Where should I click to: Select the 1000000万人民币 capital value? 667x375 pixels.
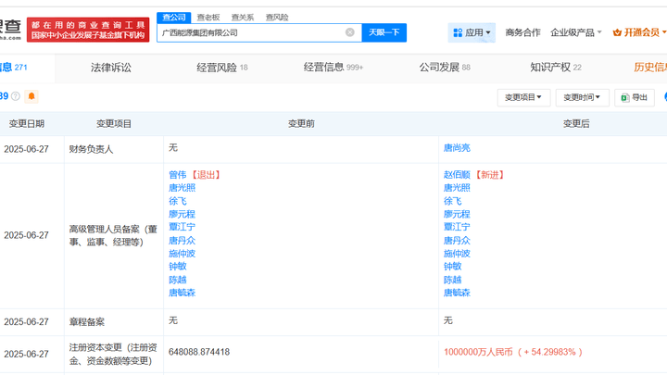click(x=478, y=352)
